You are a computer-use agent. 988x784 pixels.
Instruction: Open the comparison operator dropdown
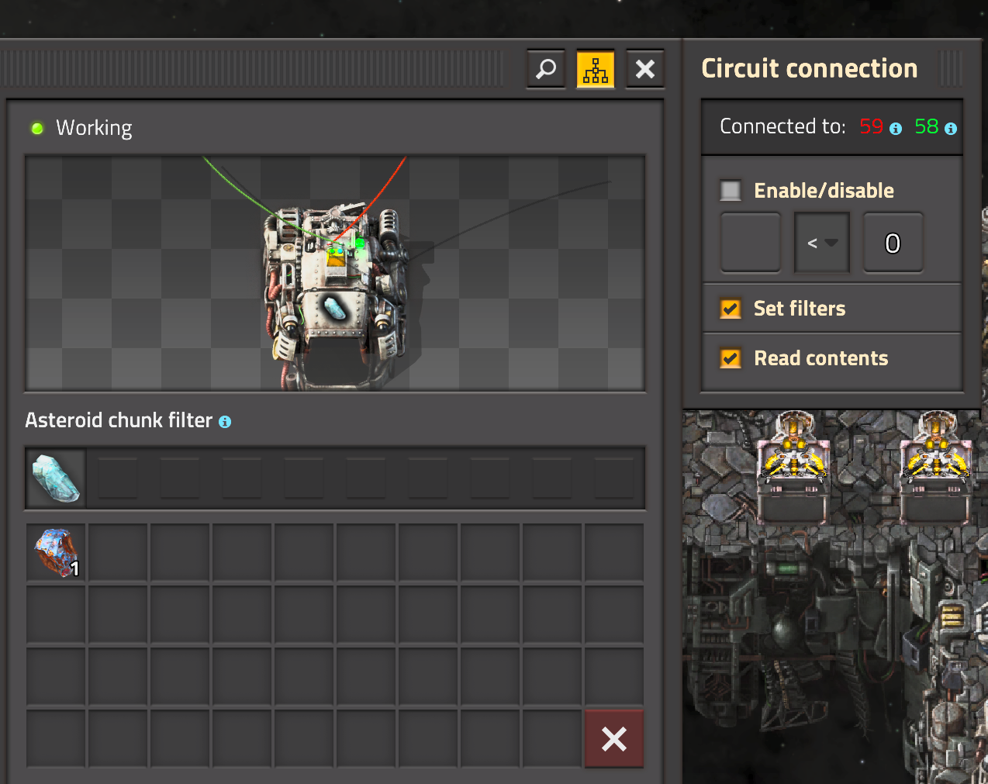coord(822,243)
